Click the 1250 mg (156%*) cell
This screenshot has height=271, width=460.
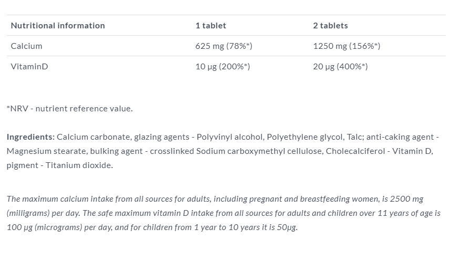tap(346, 46)
